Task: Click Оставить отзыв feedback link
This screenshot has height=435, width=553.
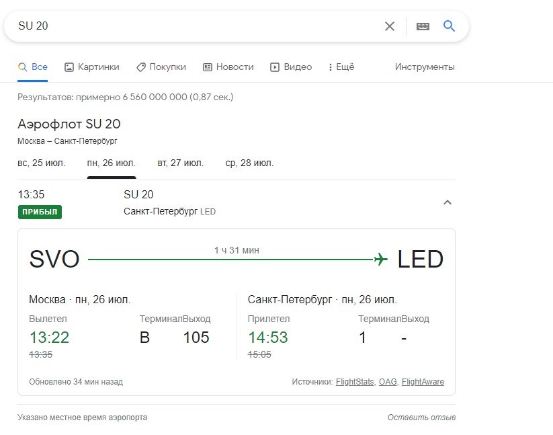Action: coord(421,418)
